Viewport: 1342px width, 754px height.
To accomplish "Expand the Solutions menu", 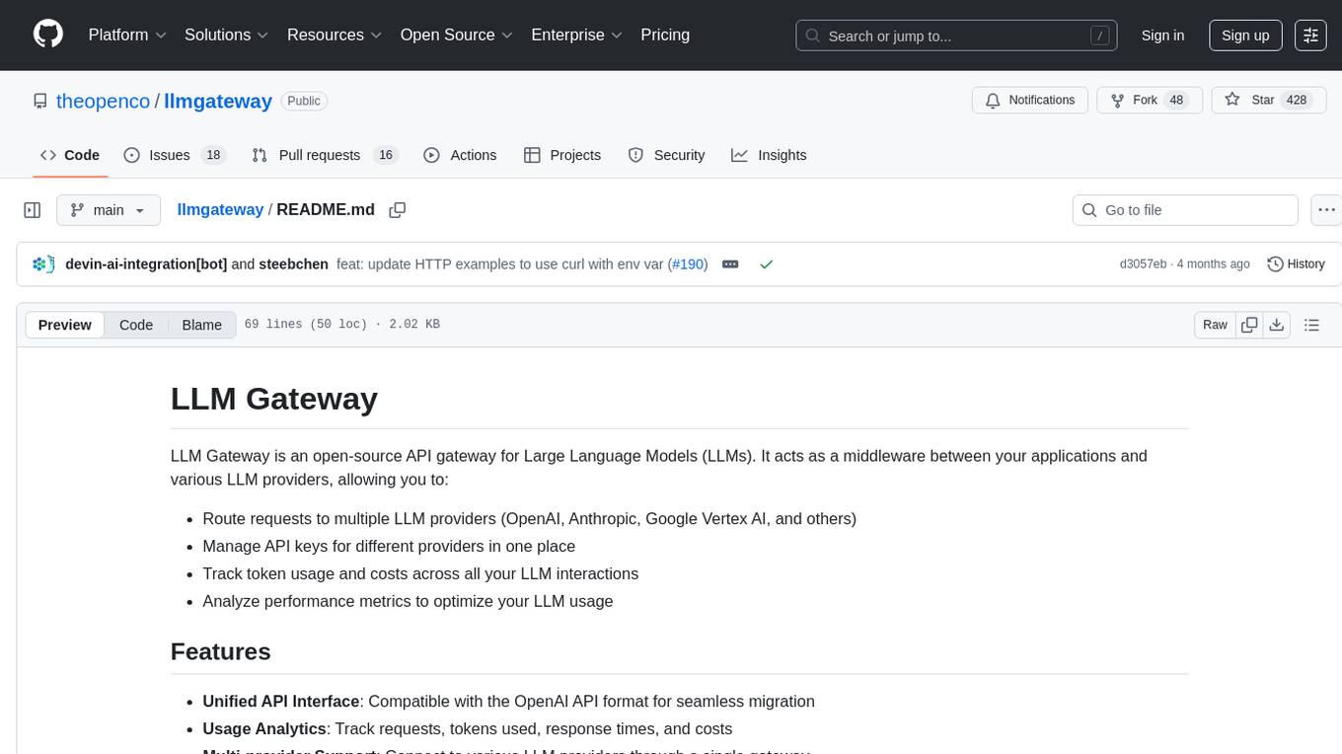I will (227, 35).
